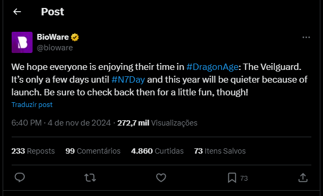Click the BioWare display name
The height and width of the screenshot is (196, 323).
(53, 37)
